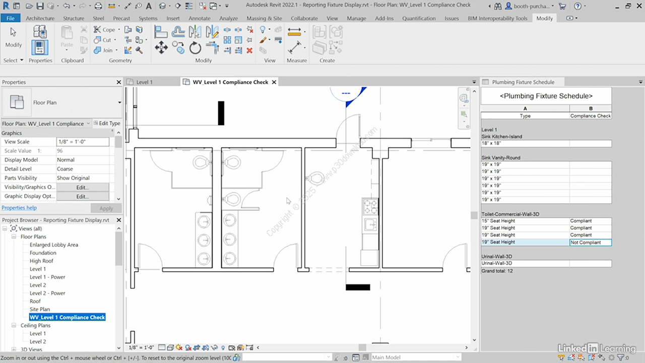The height and width of the screenshot is (363, 645).
Task: Click Edit for Graphic Display Options
Action: pos(83,196)
